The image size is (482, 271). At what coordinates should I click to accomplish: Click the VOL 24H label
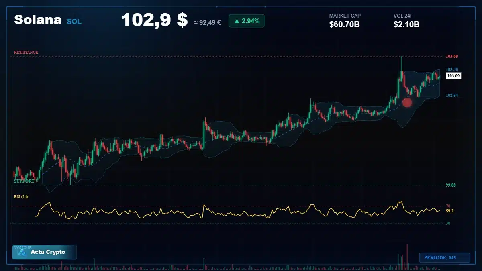coord(404,16)
